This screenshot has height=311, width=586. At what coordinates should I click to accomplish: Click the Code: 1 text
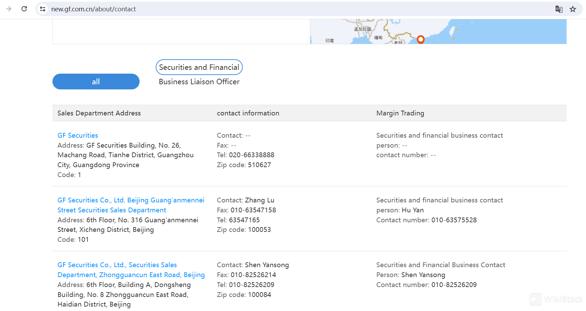coord(69,175)
